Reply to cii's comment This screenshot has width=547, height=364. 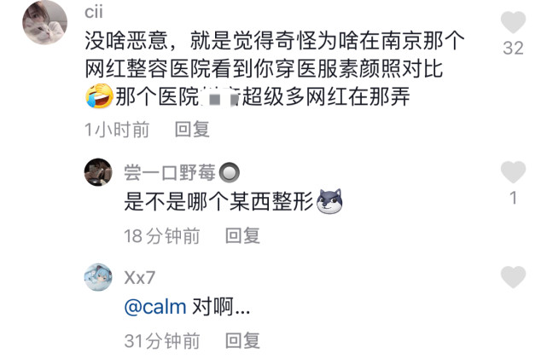click(192, 130)
